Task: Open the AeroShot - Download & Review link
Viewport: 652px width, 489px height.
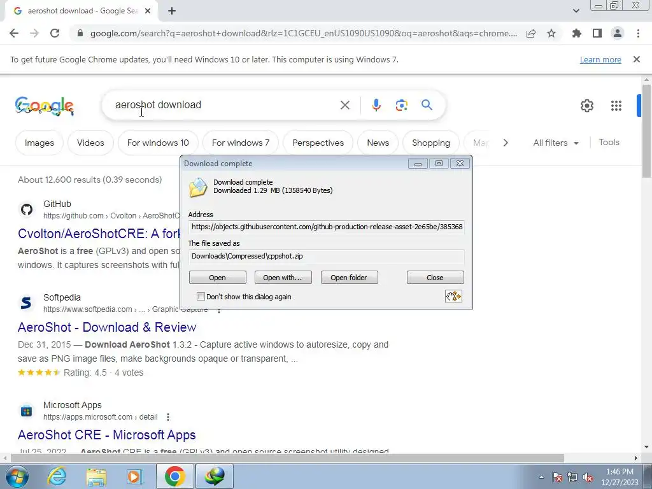Action: point(107,327)
